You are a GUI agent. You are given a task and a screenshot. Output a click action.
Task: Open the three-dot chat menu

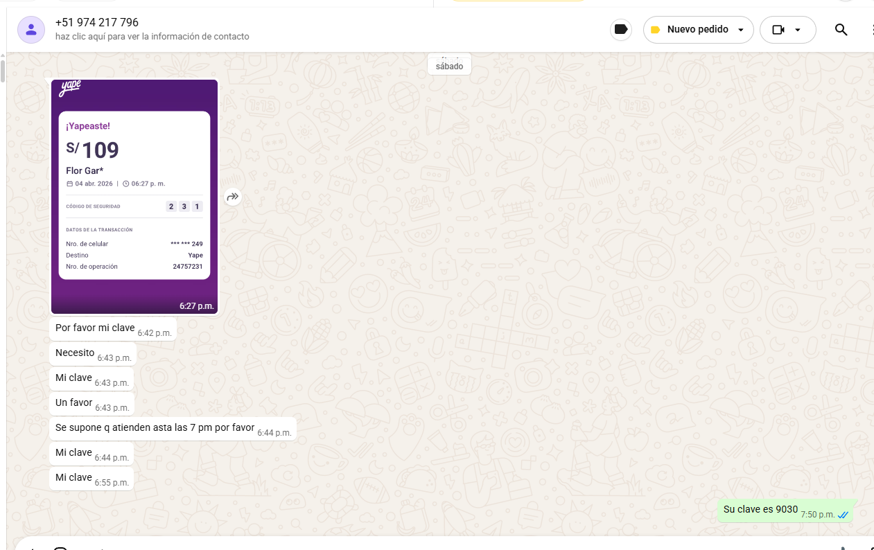point(871,30)
